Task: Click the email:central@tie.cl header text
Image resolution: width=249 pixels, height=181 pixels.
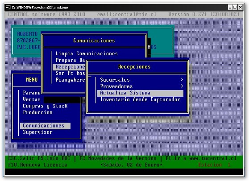Action: coord(127,14)
